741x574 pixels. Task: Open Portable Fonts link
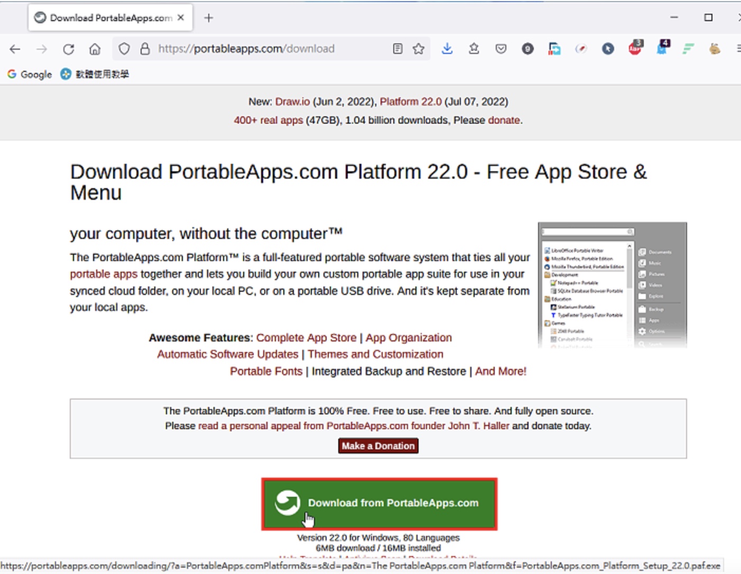pos(266,371)
